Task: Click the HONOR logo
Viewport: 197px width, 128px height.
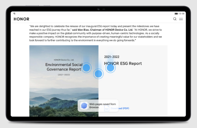Action: point(22,19)
